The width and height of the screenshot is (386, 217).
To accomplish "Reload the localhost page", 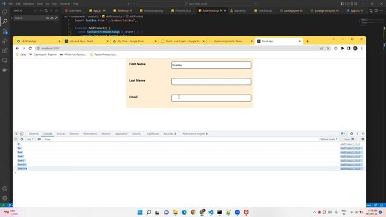I will (30, 48).
